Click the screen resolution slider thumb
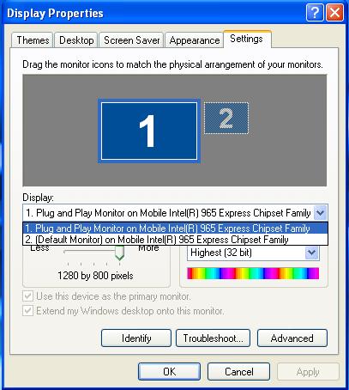349x390 pixels. tap(119, 253)
